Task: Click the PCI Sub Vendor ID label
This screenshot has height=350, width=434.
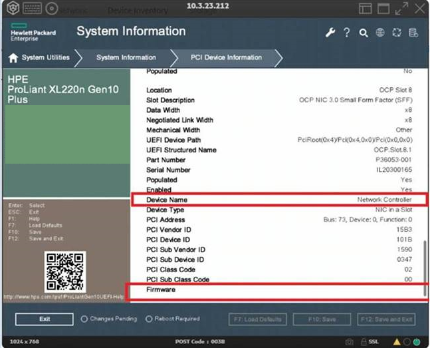Action: coord(175,250)
